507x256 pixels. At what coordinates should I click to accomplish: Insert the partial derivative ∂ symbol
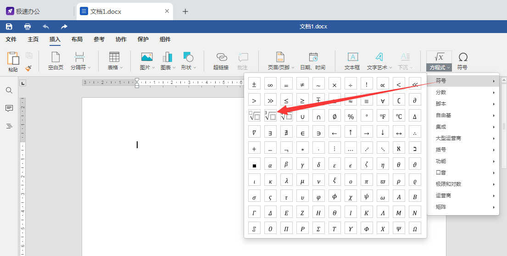[x=415, y=100]
